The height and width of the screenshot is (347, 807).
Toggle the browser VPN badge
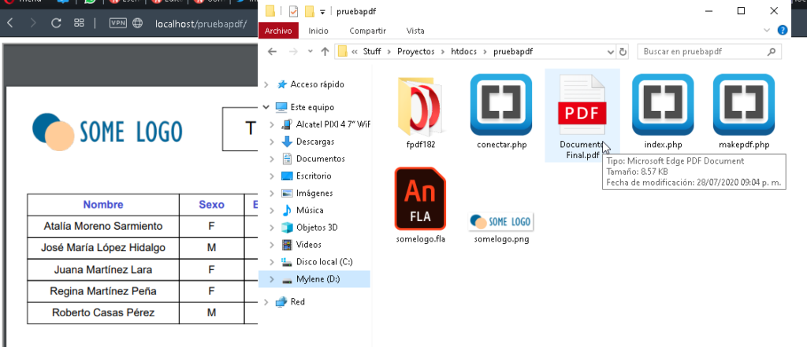(x=118, y=23)
